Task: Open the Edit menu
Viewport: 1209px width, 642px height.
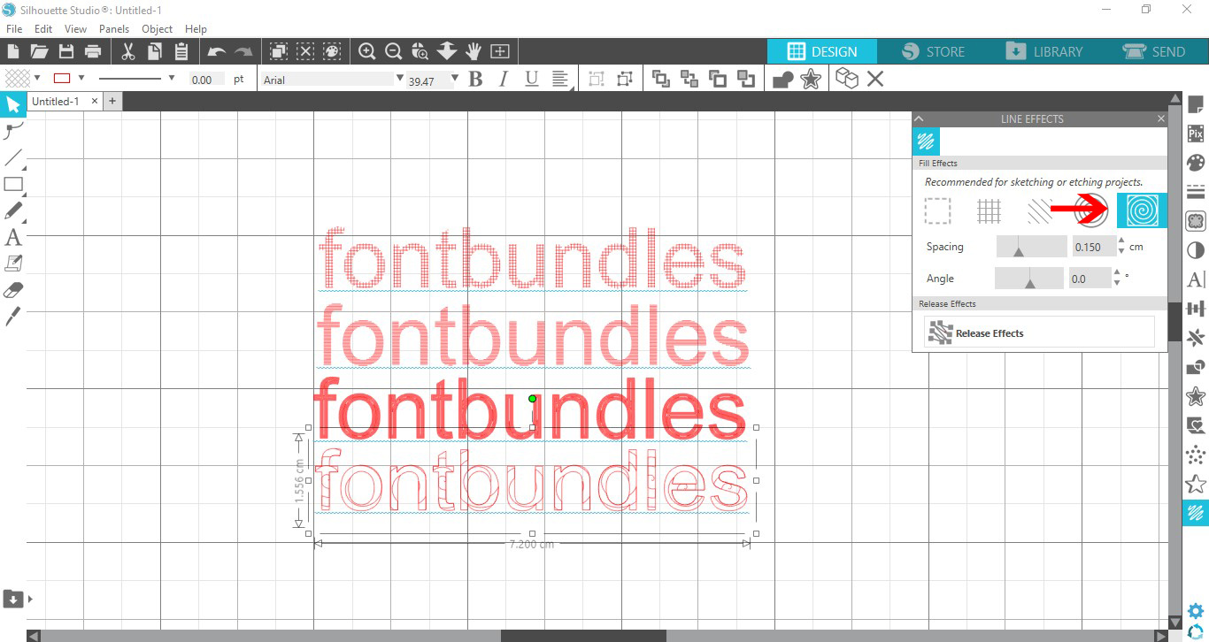Action: click(x=43, y=29)
